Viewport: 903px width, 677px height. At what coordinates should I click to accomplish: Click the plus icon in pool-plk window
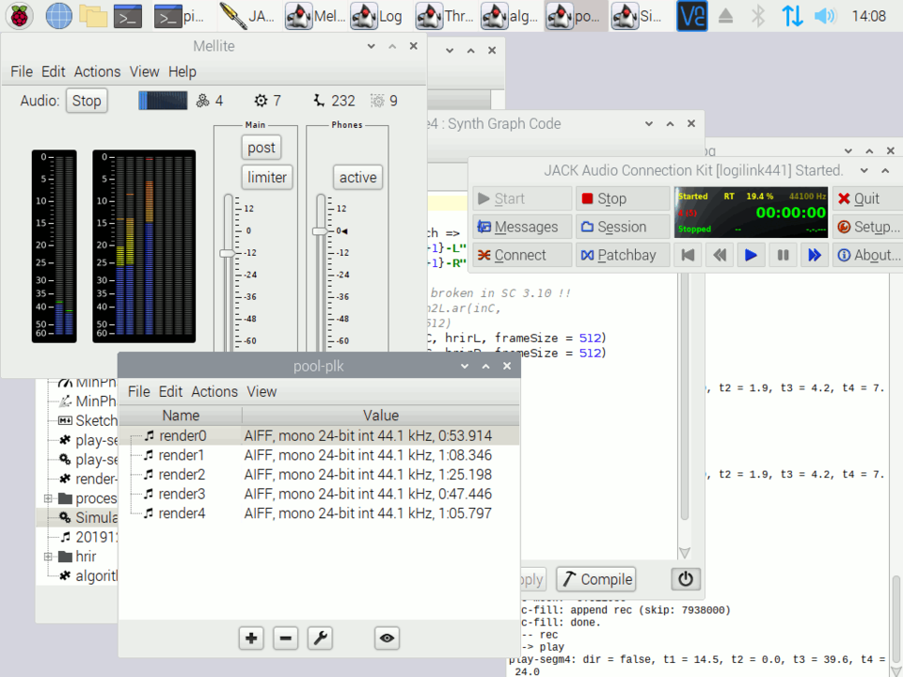click(251, 638)
